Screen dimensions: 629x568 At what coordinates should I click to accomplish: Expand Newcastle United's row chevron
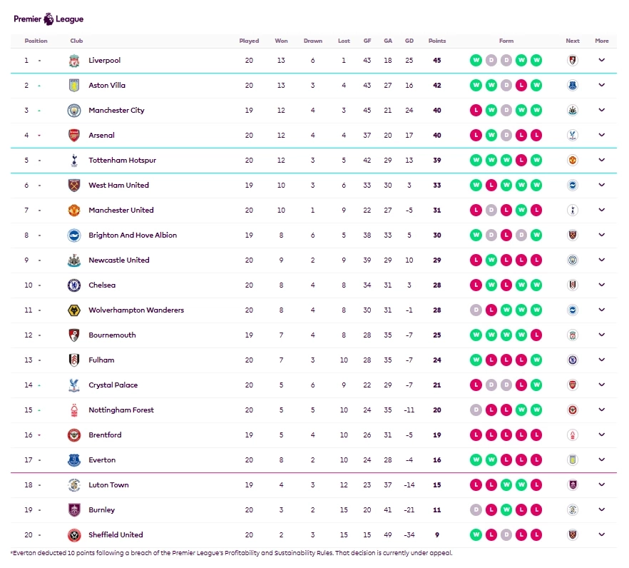pyautogui.click(x=602, y=260)
